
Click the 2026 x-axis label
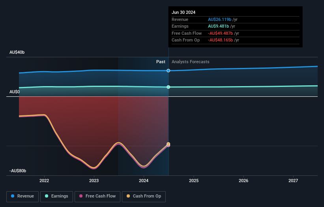pos(243,181)
